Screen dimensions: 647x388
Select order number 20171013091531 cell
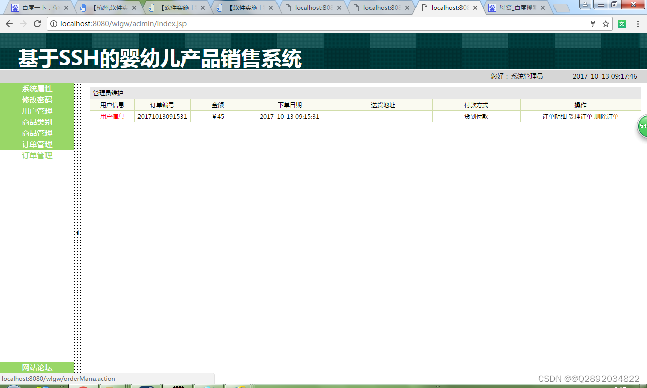162,116
